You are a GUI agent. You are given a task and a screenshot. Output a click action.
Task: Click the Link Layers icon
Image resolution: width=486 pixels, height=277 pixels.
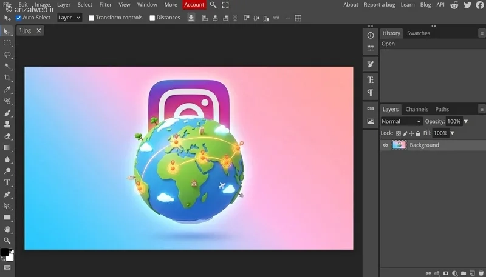[x=428, y=273]
